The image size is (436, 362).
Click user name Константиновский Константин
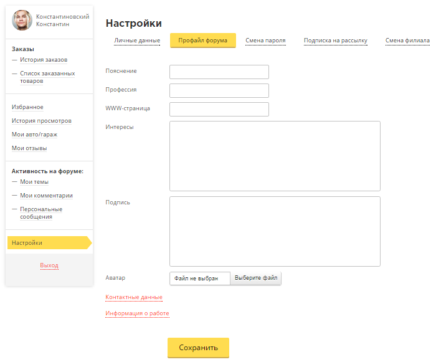pyautogui.click(x=62, y=21)
